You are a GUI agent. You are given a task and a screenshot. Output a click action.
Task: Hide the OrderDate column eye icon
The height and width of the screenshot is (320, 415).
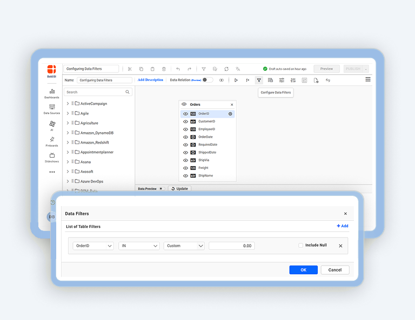pos(185,137)
